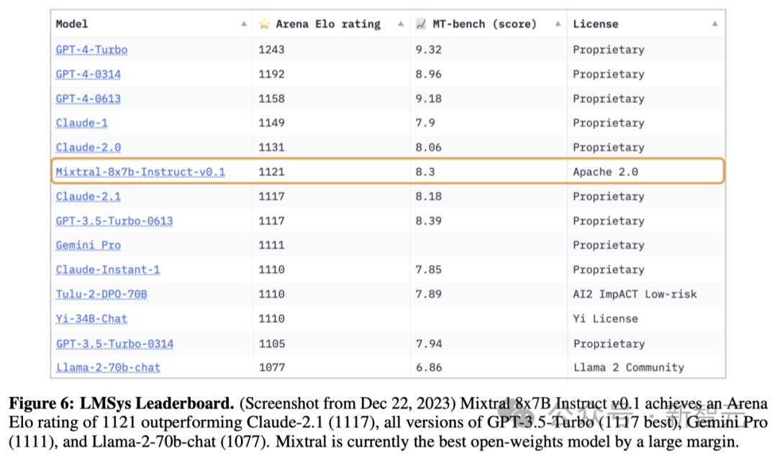Click the star icon beside Arena Elo rating
Screen dimensions: 777x456
tap(264, 24)
